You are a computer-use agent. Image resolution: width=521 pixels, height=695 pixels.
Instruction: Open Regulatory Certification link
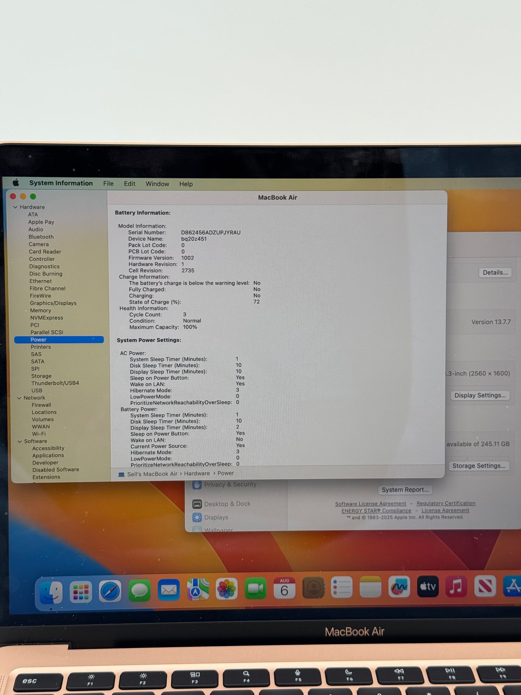click(x=446, y=503)
